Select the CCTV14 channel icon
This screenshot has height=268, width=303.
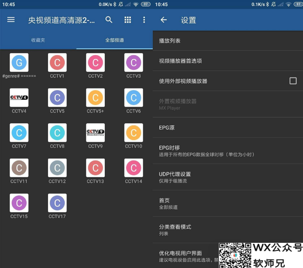(x=133, y=168)
